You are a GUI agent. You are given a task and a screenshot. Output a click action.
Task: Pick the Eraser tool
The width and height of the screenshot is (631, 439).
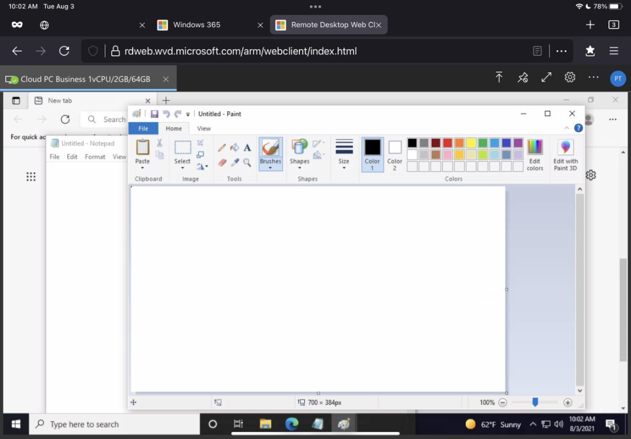tap(222, 162)
